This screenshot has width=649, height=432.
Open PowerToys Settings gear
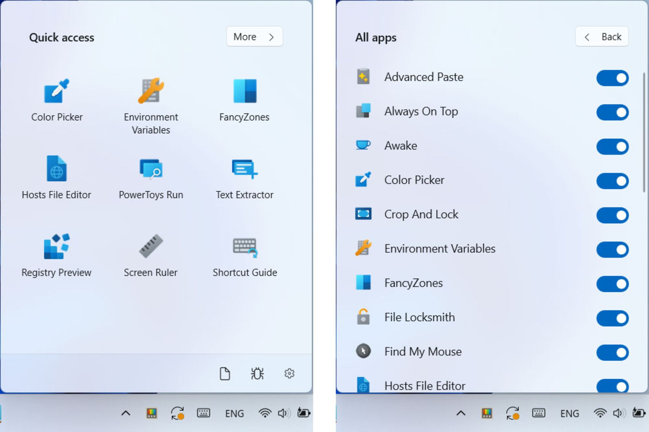coord(290,373)
